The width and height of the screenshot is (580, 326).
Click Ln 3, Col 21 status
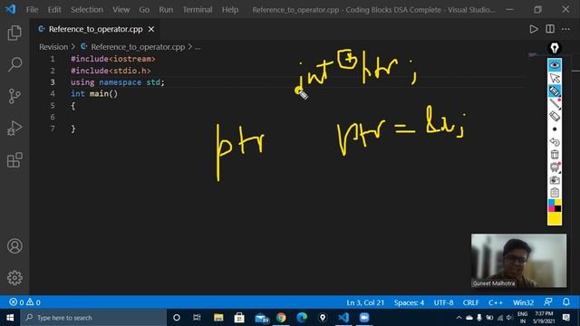coord(365,302)
